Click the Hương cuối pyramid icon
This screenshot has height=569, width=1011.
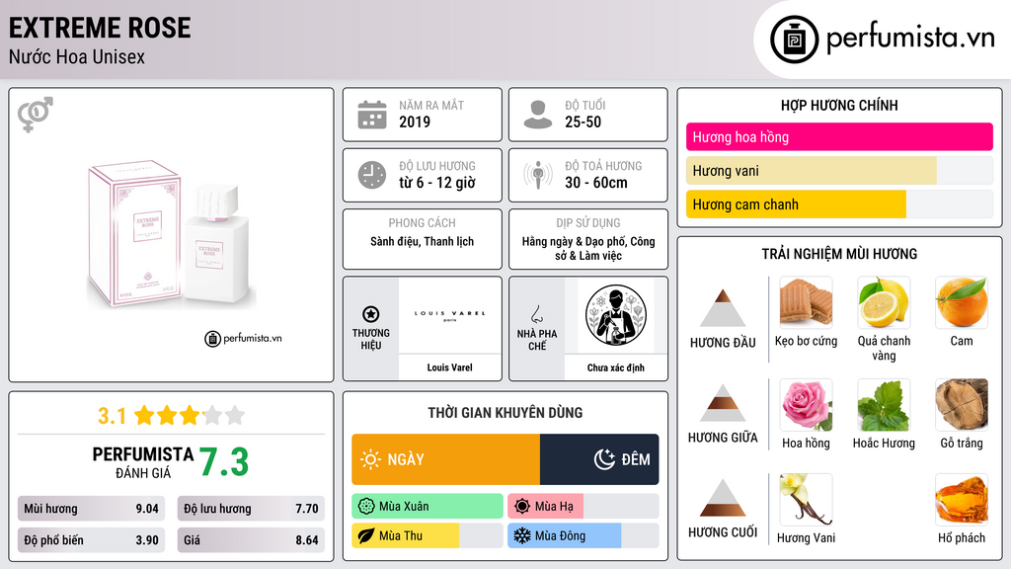pos(723,498)
